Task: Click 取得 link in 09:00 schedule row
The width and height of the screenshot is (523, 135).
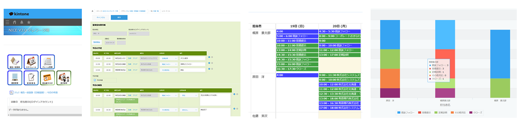Action: pyautogui.click(x=129, y=58)
